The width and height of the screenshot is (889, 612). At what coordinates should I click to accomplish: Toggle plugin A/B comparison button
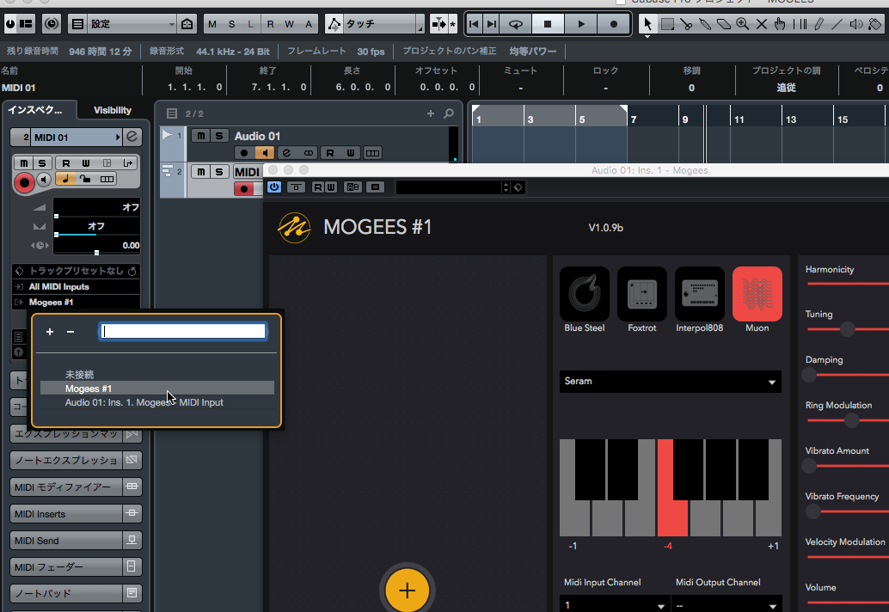tap(353, 187)
